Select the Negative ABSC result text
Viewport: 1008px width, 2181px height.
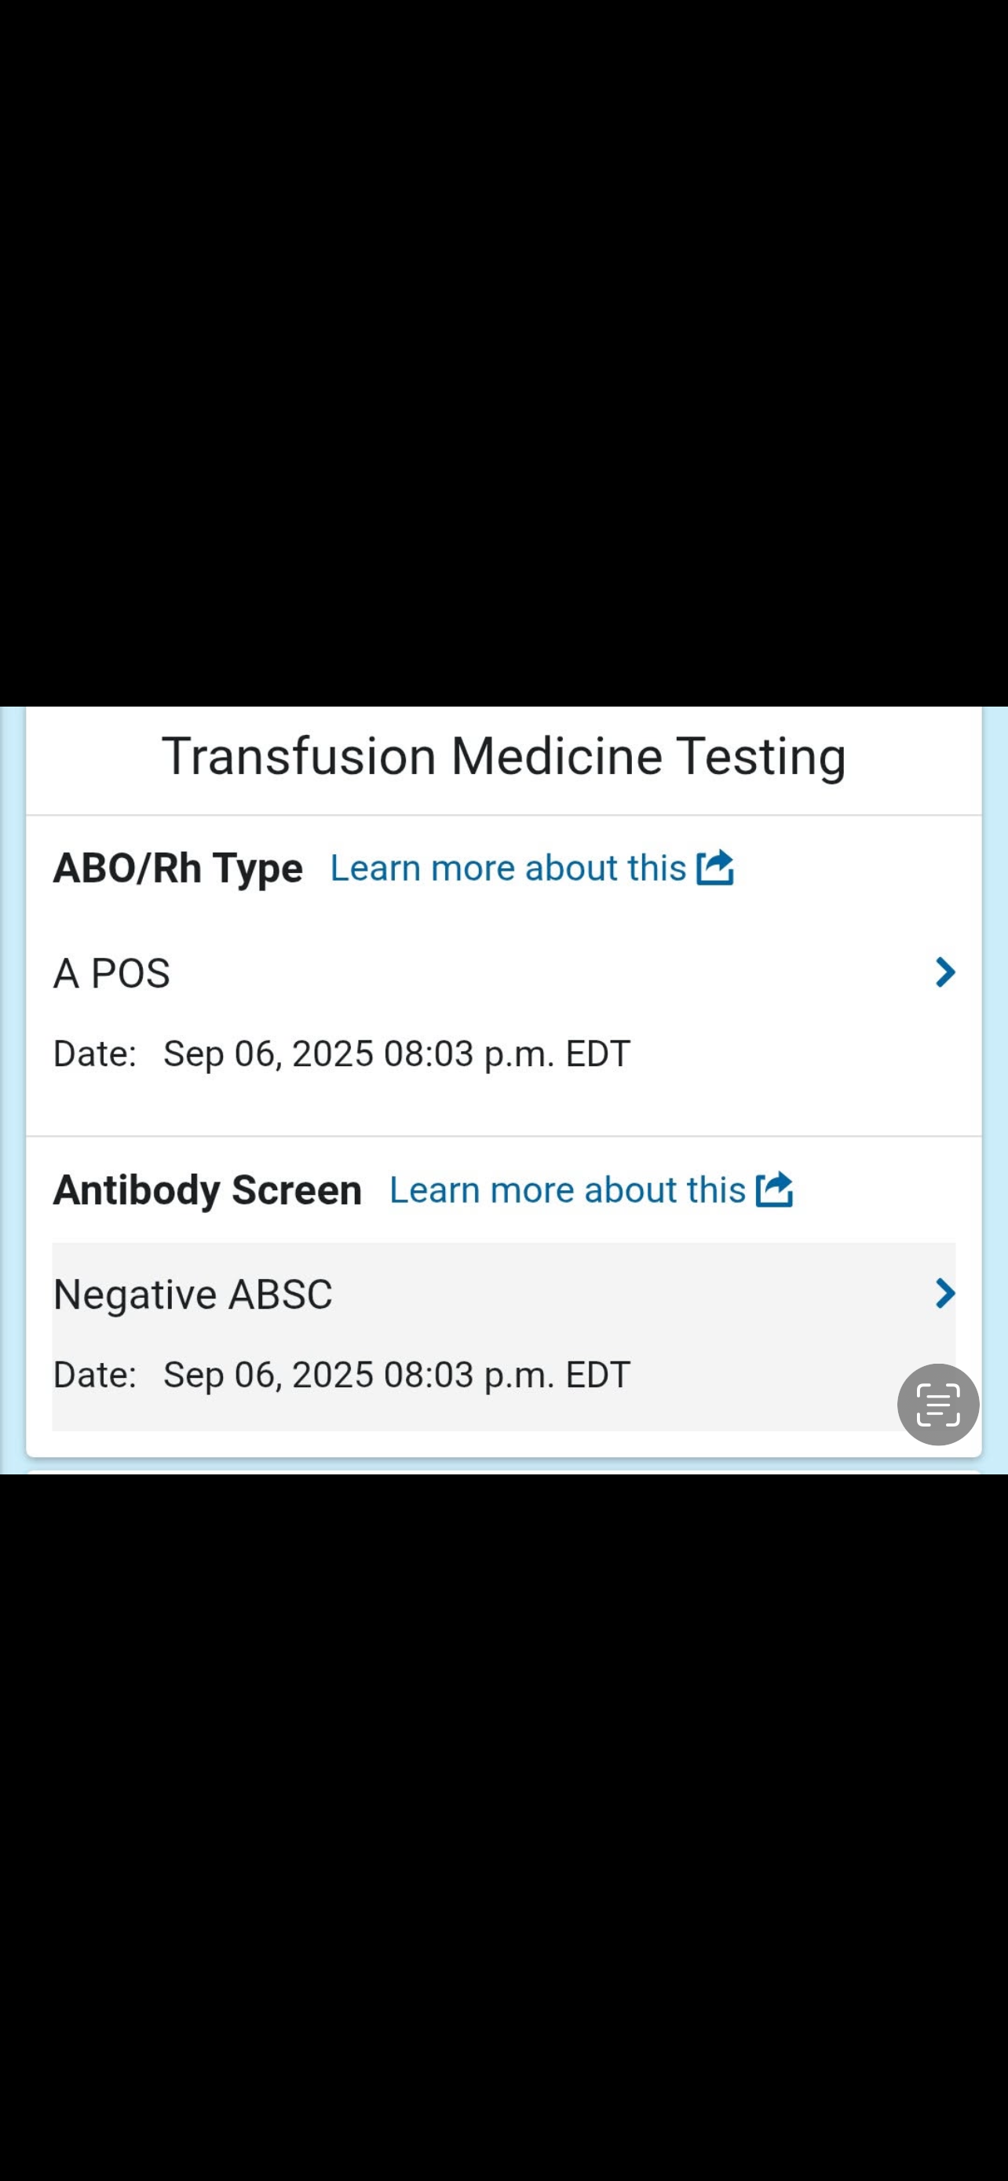[x=192, y=1295]
